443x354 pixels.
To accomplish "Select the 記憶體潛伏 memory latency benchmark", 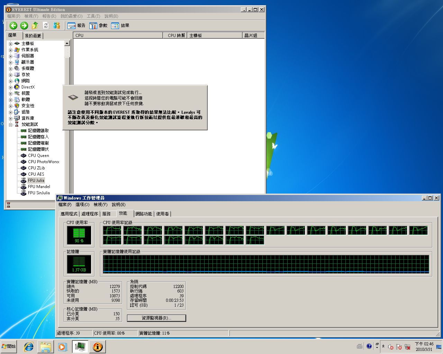I will coord(38,149).
